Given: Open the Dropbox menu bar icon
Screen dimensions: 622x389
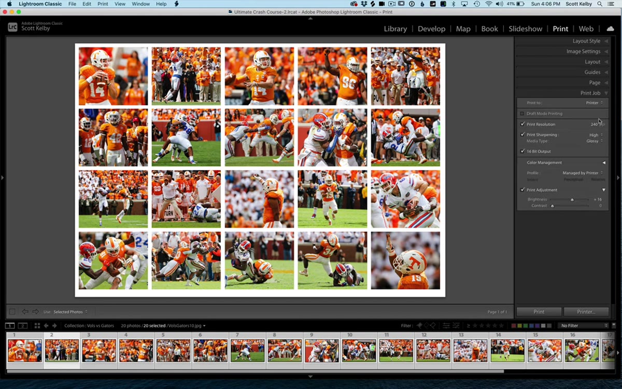Looking at the screenshot, I should [x=363, y=4].
